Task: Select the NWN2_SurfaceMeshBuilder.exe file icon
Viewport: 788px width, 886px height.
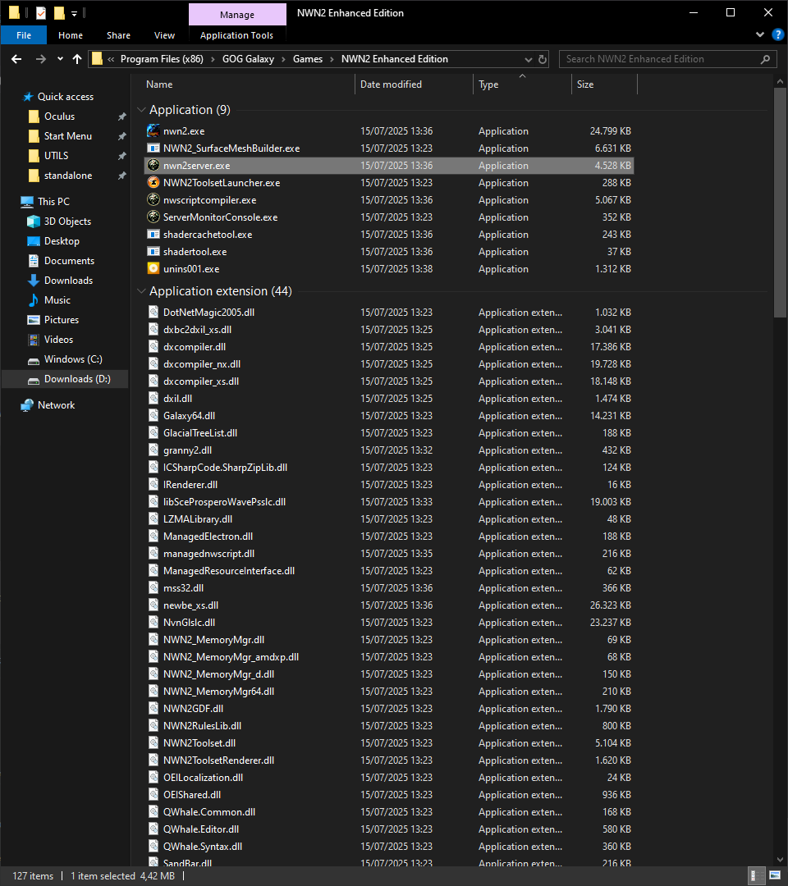Action: pyautogui.click(x=153, y=148)
